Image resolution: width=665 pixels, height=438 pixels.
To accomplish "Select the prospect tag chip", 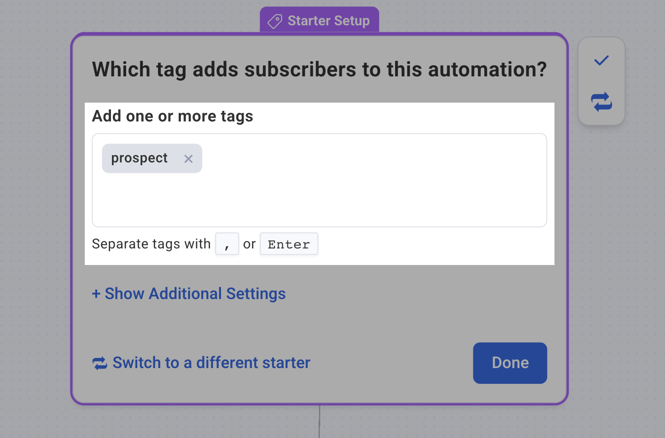I will click(139, 158).
